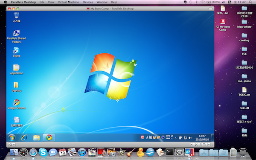Open the Apple menu
Image resolution: width=256 pixels, height=160 pixels.
(6, 2)
